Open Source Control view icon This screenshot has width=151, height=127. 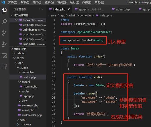click(x=4, y=33)
